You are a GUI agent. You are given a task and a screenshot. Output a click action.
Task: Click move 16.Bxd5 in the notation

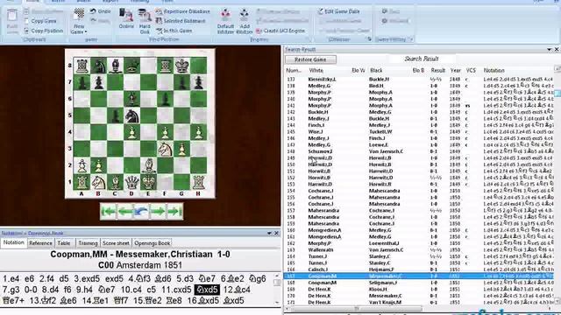coord(202,300)
